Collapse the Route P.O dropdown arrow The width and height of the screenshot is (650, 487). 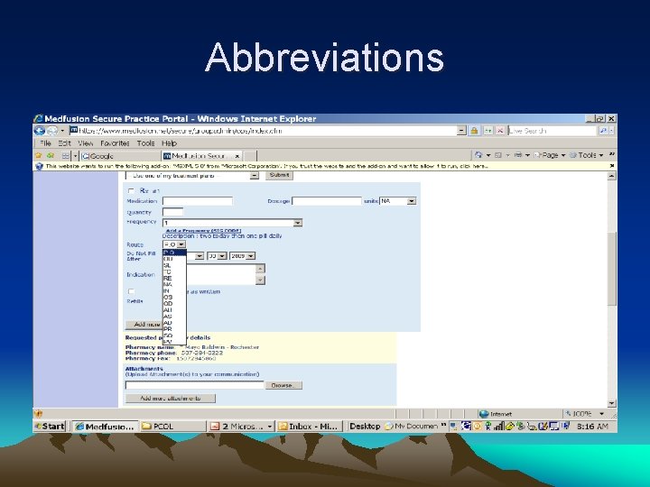click(181, 244)
